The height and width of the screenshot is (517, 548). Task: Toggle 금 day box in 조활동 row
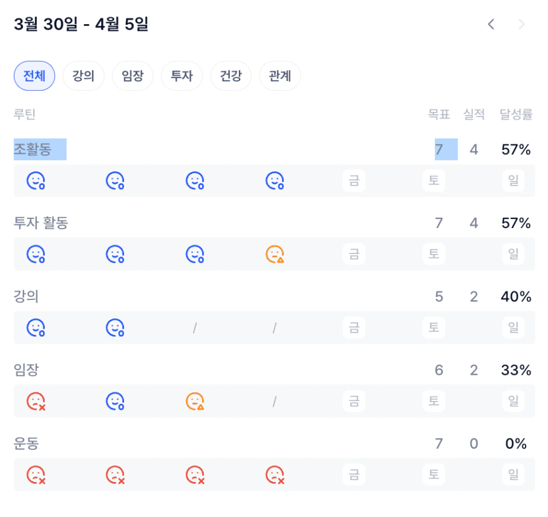click(354, 181)
